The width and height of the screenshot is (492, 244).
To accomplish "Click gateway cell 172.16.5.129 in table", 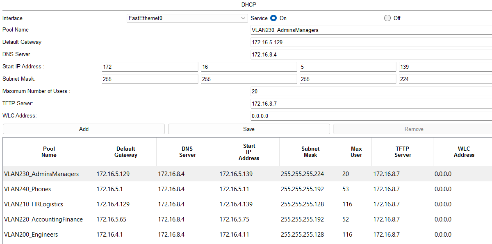I will tap(126, 174).
